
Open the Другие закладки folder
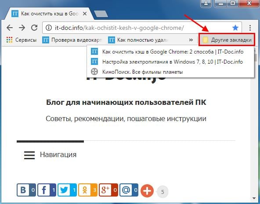(x=227, y=40)
